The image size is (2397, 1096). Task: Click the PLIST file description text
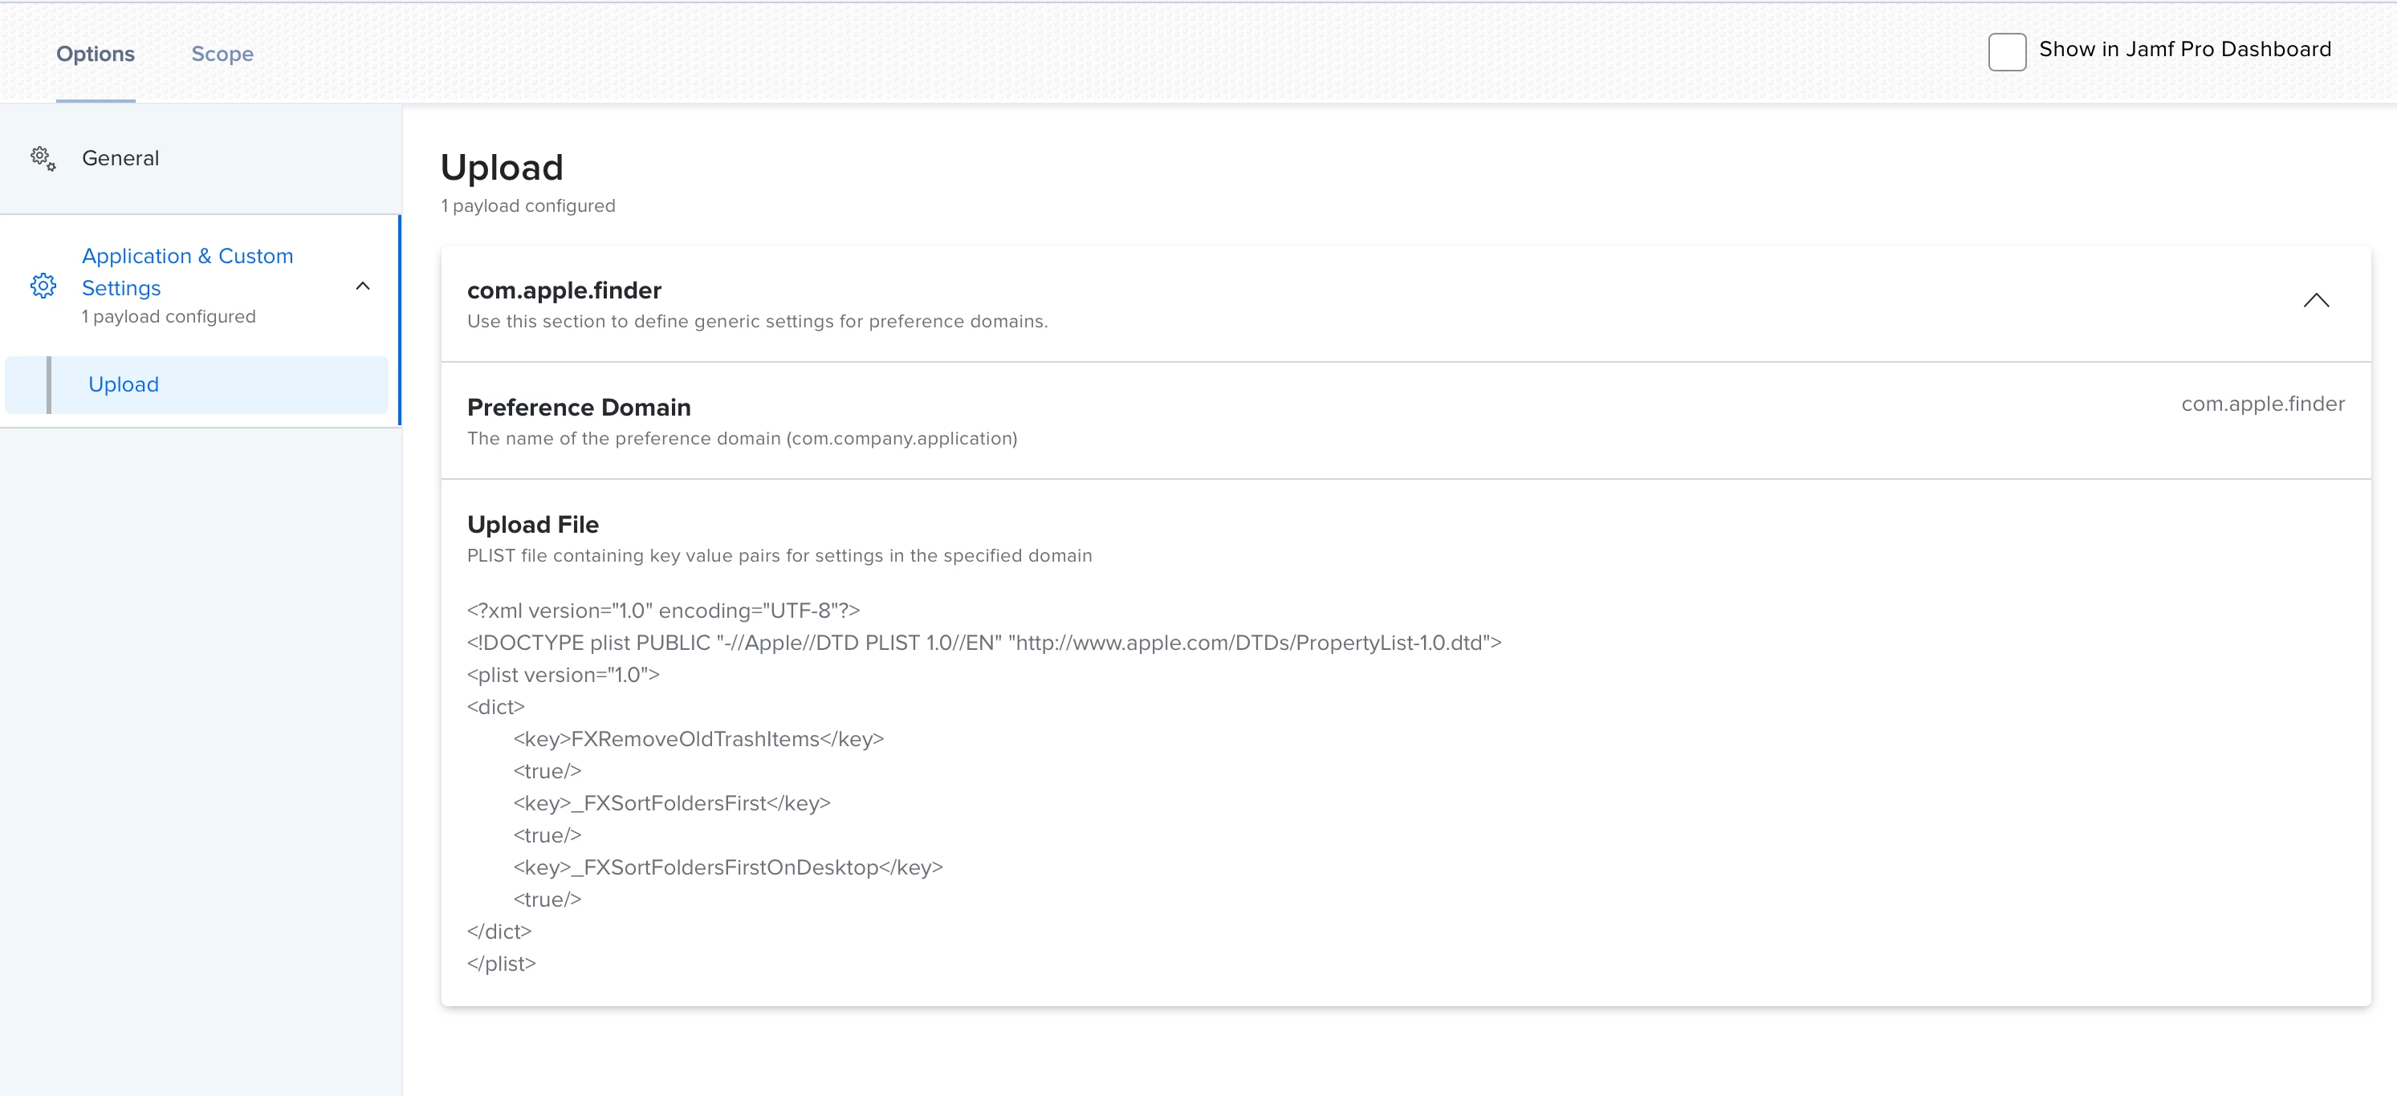(779, 555)
